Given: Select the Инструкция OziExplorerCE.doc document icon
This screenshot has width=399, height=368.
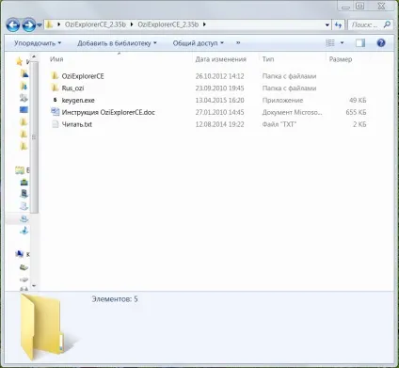Looking at the screenshot, I should pos(56,112).
